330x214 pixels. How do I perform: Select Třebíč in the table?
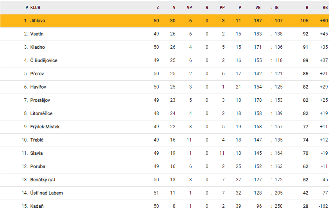click(x=37, y=140)
